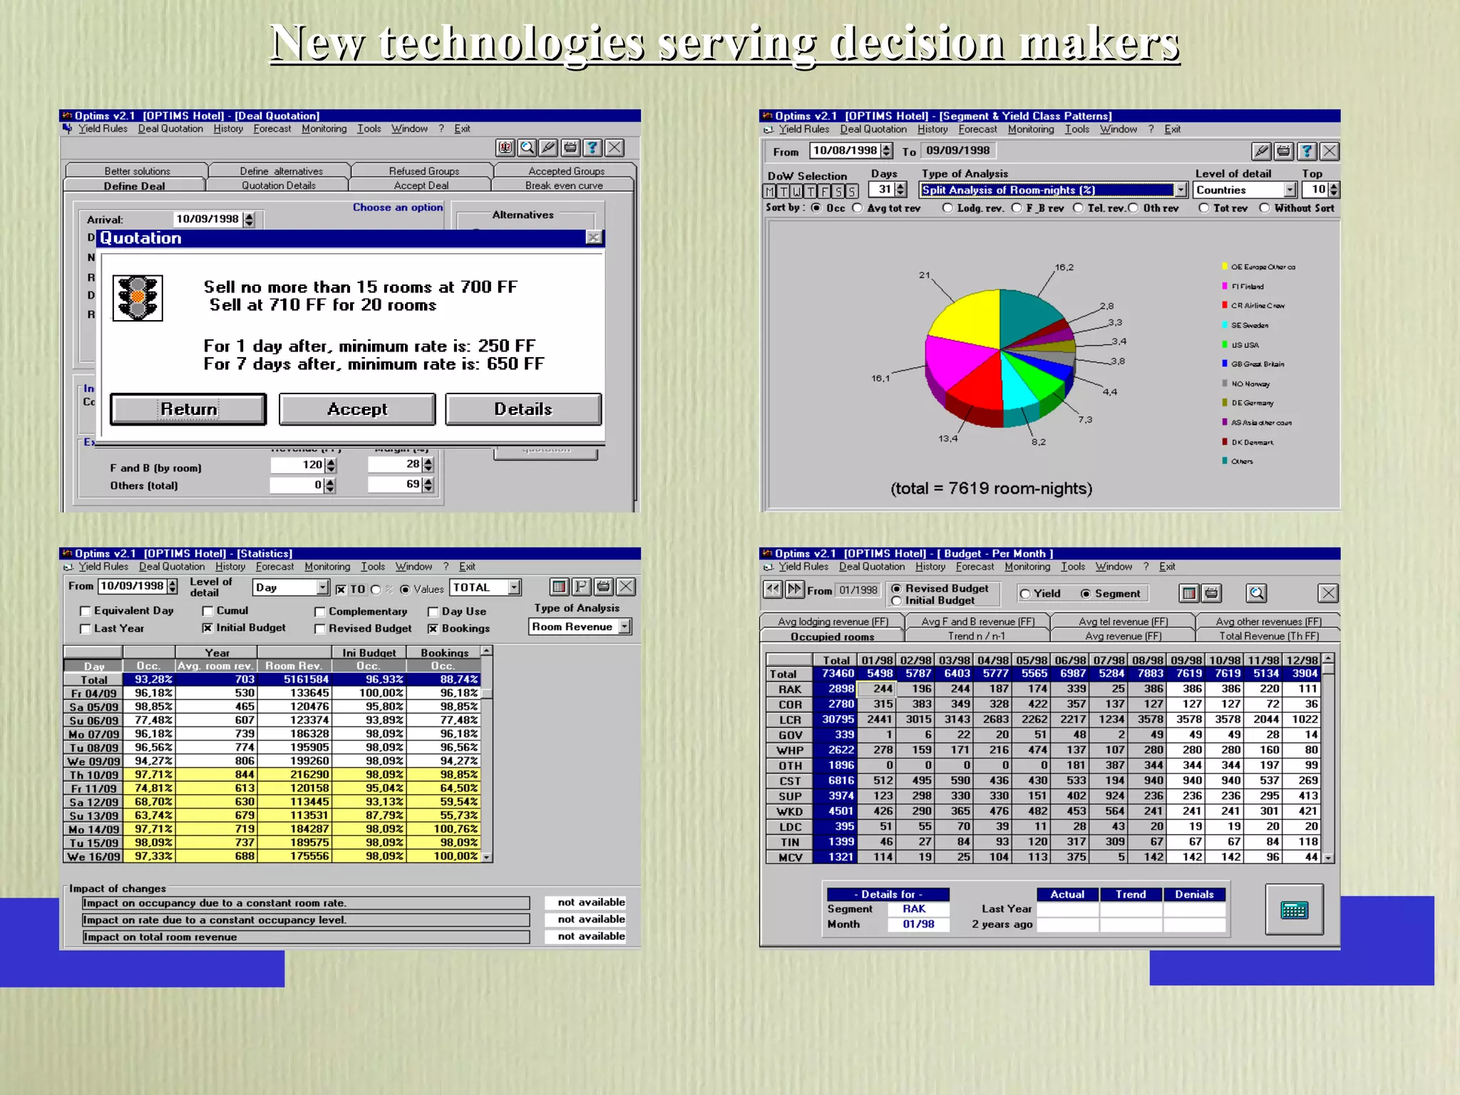Open Forecast menu in Statistics window

point(274,567)
